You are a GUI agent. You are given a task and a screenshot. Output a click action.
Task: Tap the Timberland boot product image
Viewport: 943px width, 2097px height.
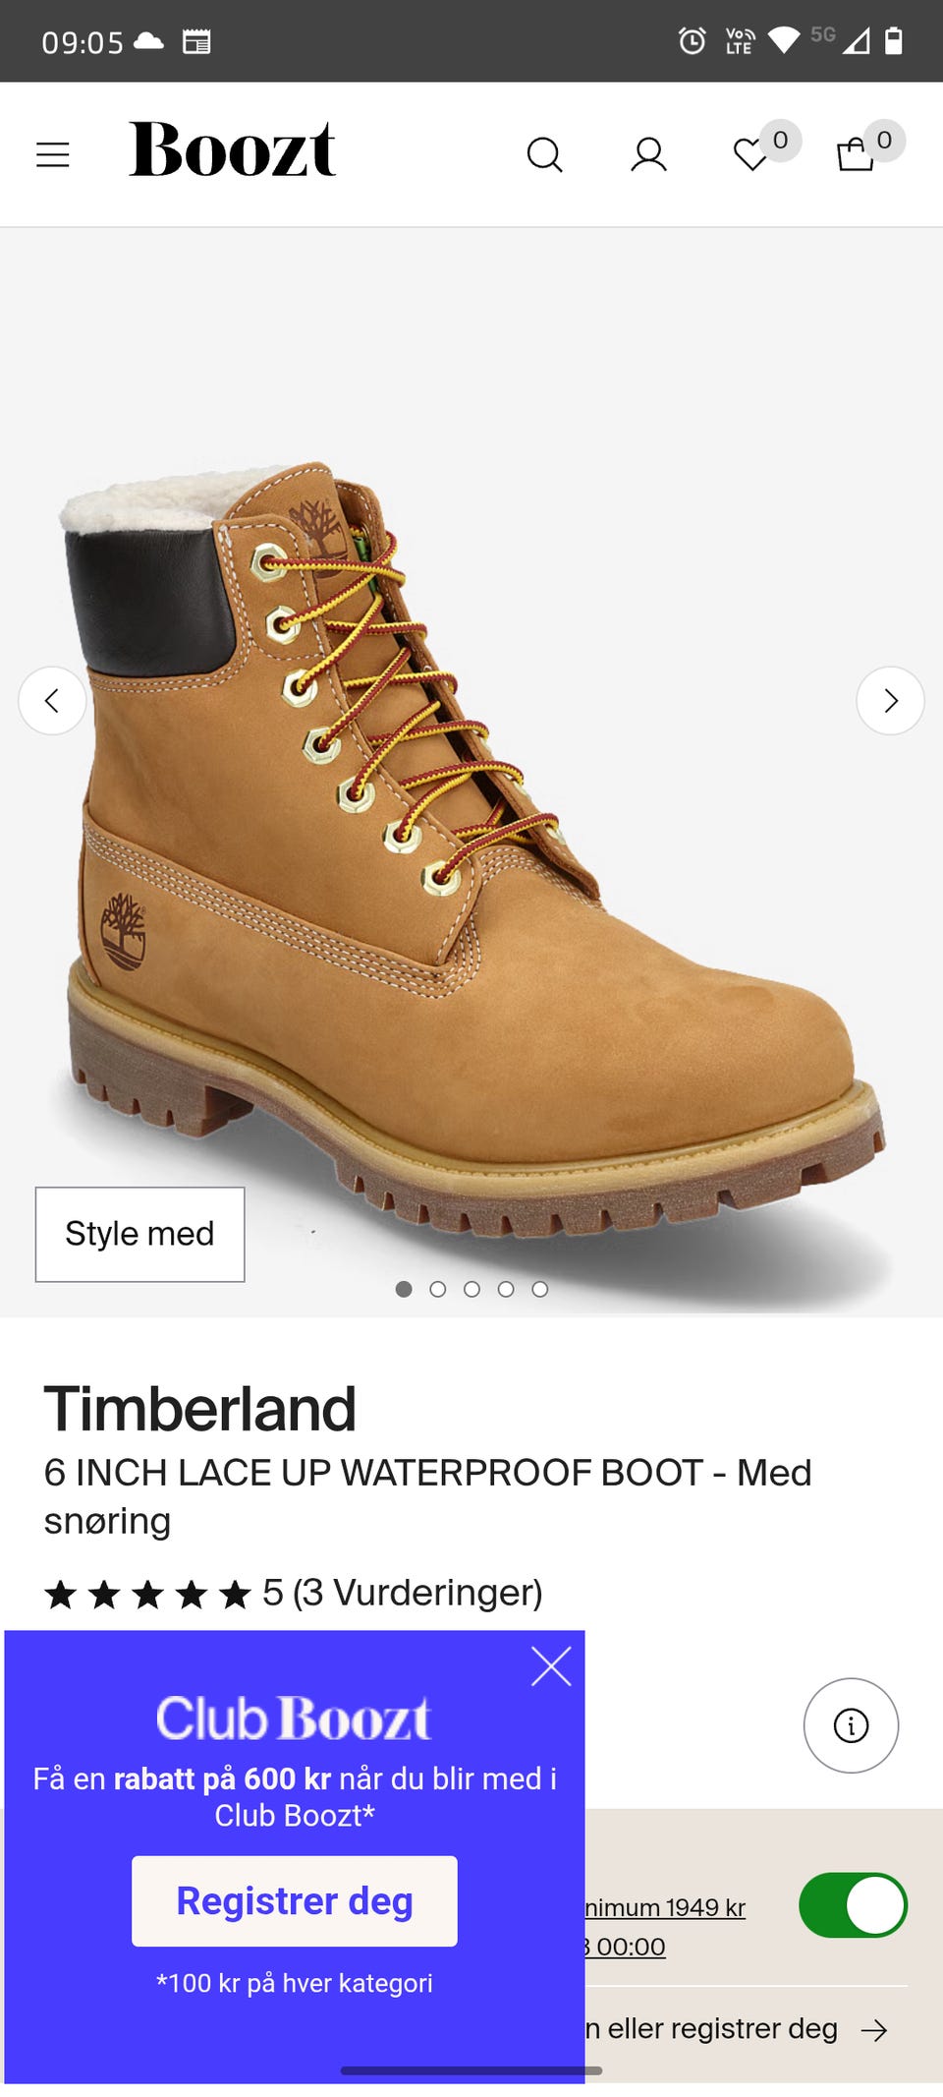tap(471, 845)
